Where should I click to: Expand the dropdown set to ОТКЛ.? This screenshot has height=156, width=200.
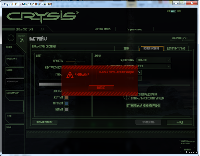pos(169,66)
